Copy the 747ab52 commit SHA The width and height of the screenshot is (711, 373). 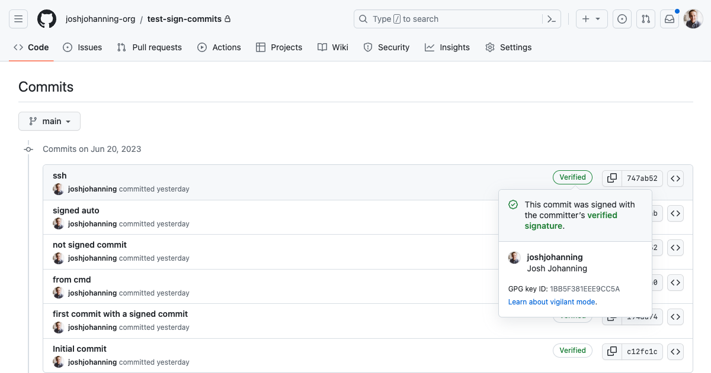point(611,178)
